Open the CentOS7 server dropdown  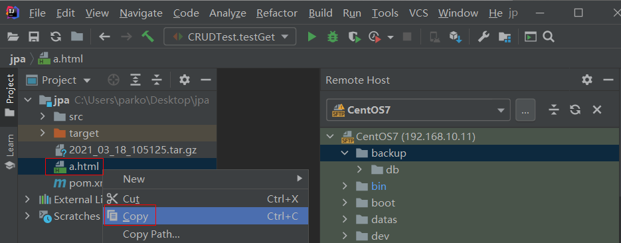pos(418,110)
